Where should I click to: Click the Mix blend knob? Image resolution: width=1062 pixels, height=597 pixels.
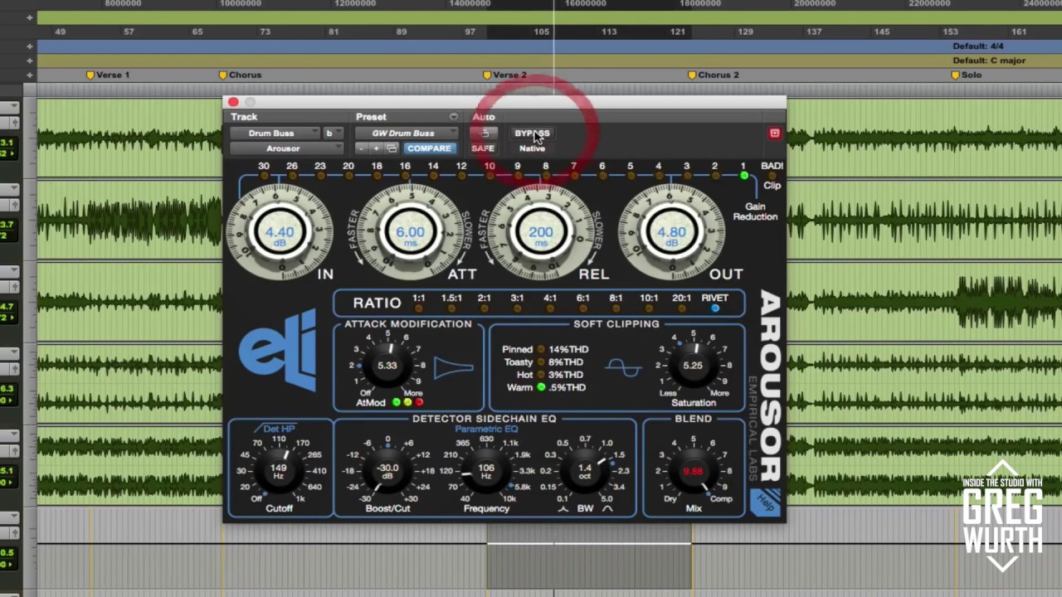[692, 471]
